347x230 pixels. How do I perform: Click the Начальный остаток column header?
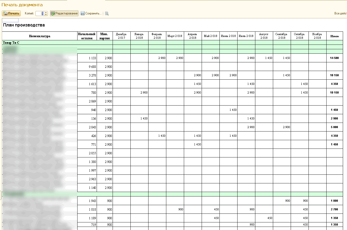tap(87, 36)
